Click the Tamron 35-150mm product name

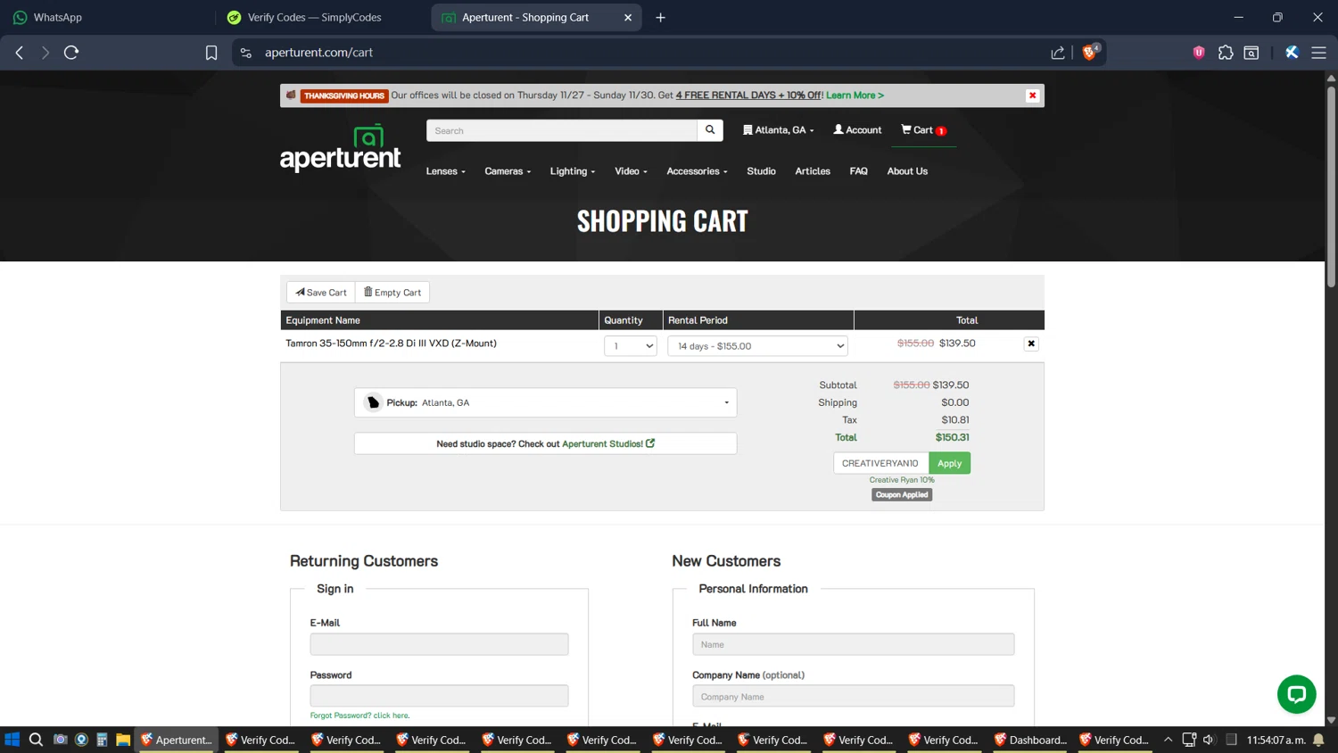[391, 343]
